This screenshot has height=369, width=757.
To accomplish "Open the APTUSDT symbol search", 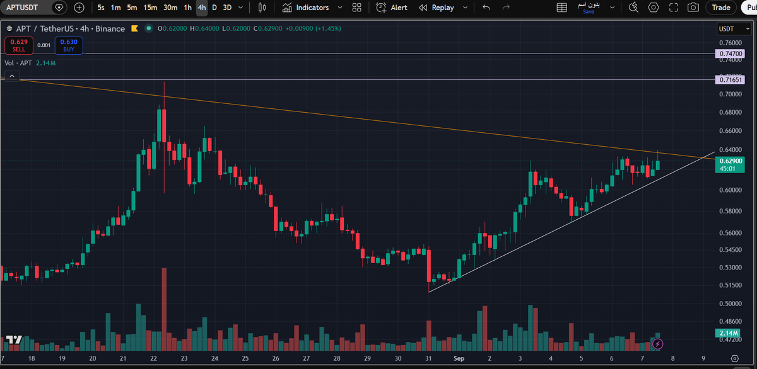I will pyautogui.click(x=24, y=8).
